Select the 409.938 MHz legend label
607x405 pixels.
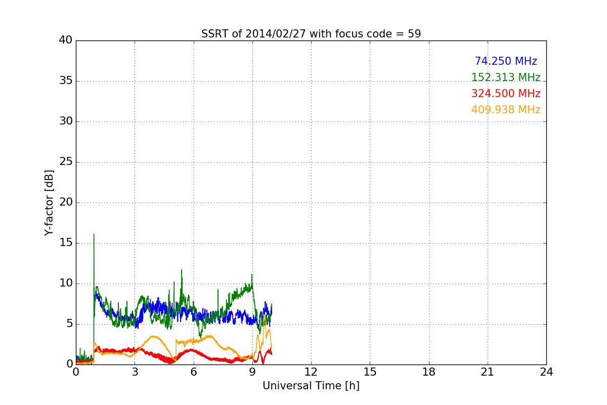tap(506, 110)
